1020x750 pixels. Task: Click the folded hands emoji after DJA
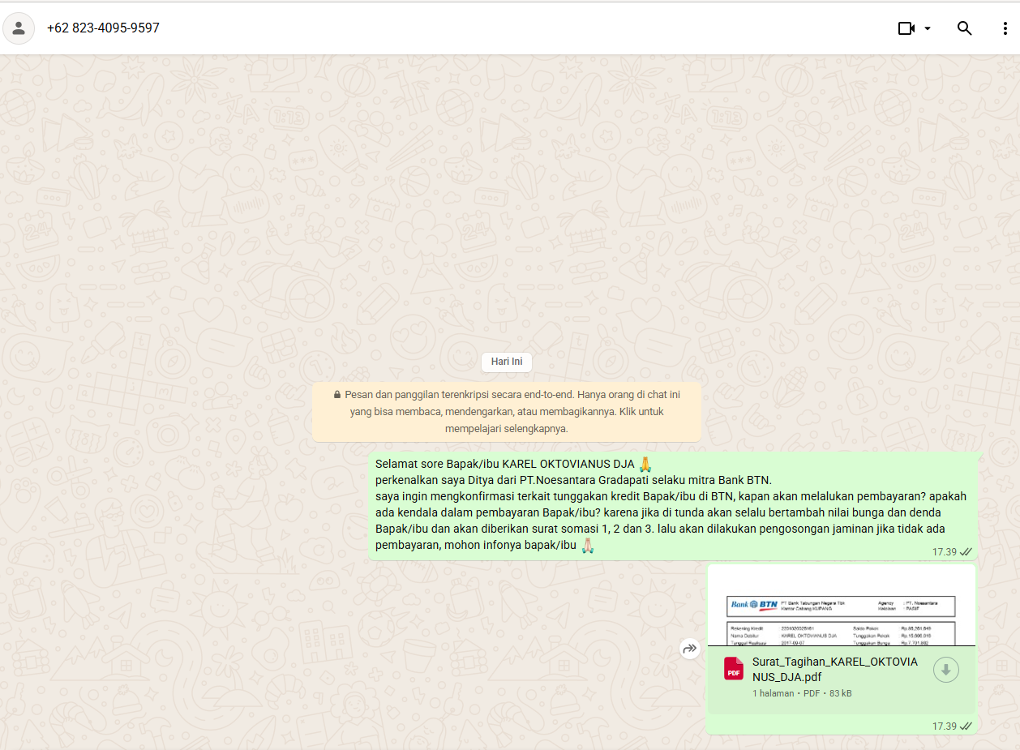pos(645,465)
